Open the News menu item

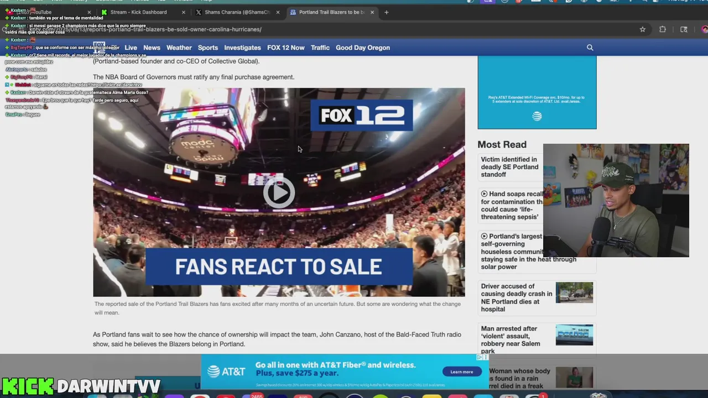coord(152,48)
